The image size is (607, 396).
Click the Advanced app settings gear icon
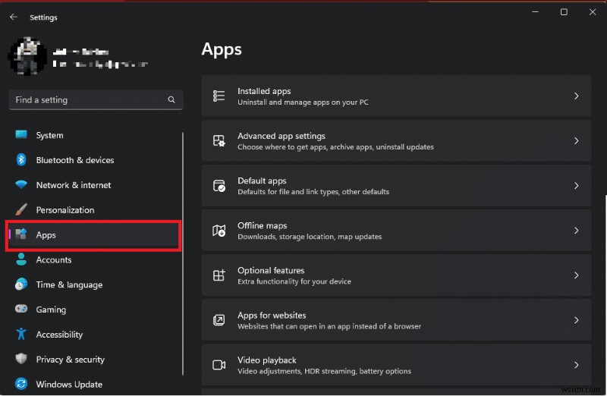[x=219, y=140]
